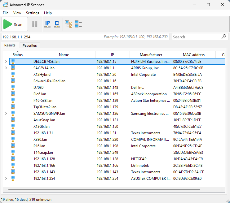Sort by the Name column header
The width and height of the screenshot is (230, 203).
(x=64, y=55)
